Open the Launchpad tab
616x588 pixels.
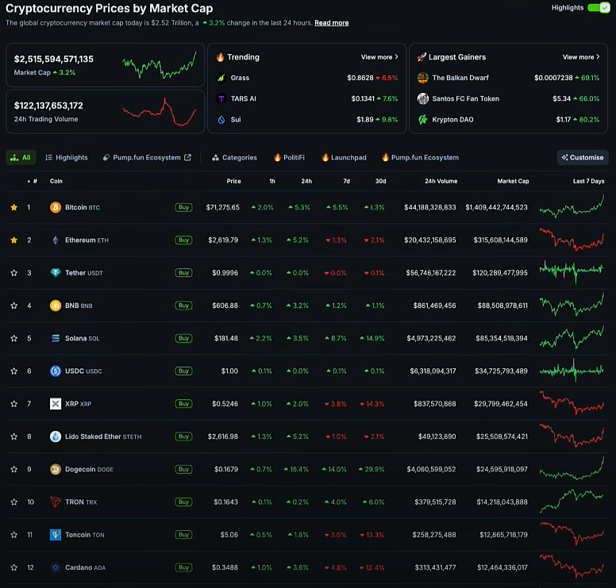click(x=345, y=157)
